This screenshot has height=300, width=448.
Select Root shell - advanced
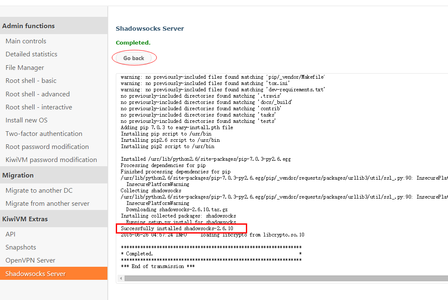pos(38,94)
